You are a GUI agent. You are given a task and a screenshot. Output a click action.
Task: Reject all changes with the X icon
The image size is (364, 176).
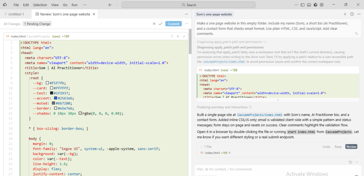click(154, 24)
